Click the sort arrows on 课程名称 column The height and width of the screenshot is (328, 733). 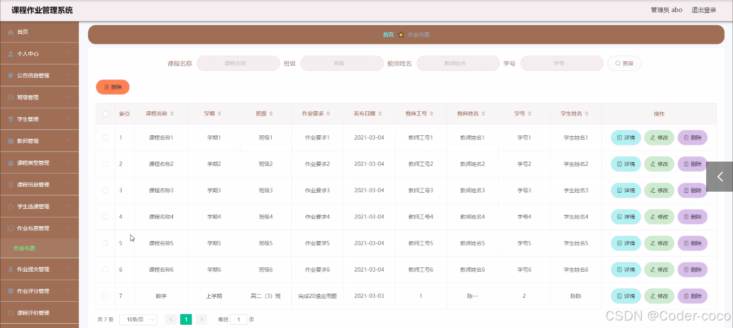pyautogui.click(x=172, y=114)
